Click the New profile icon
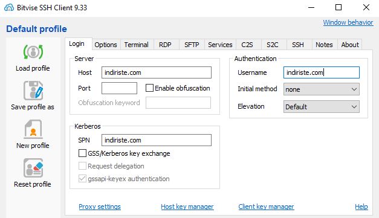This screenshot has height=218, width=379. 33,129
